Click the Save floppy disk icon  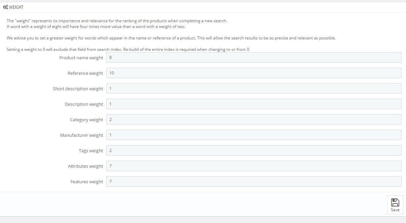395,202
